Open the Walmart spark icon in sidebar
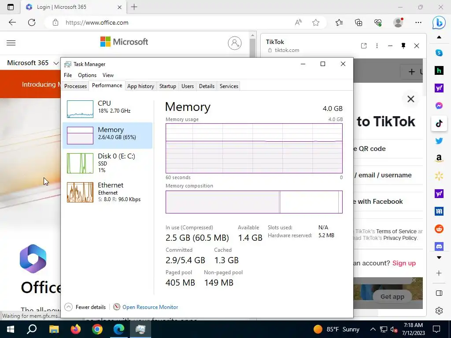451x338 pixels. 439,176
